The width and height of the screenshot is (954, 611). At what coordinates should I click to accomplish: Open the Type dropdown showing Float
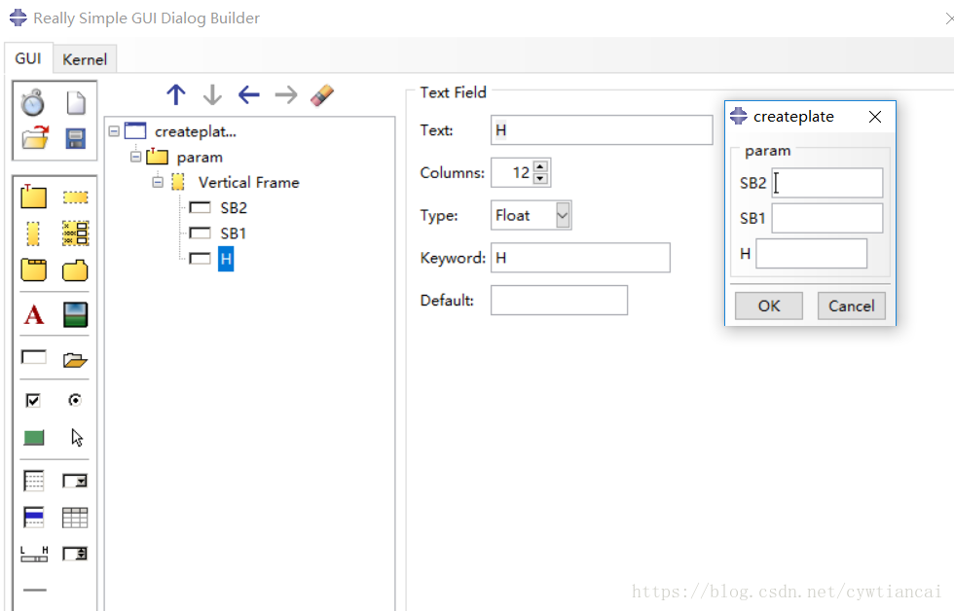click(563, 215)
